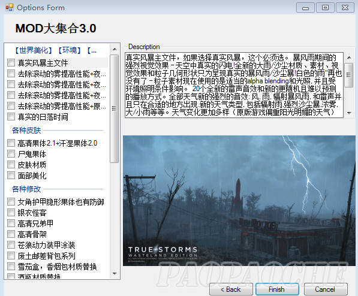Tick the 皮肤材质 checkbox
The image size is (358, 296).
(x=11, y=165)
